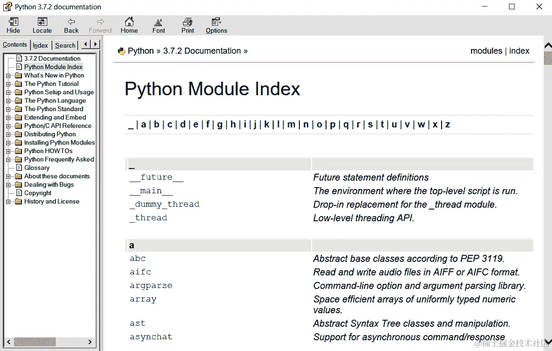Open the 3.7.2 Documentation breadcrumb link

coord(202,51)
